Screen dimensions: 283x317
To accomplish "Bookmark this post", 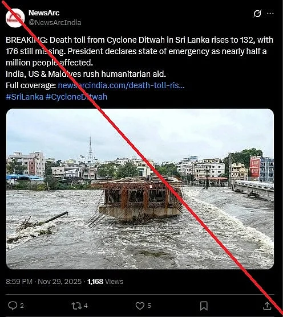I will point(204,306).
